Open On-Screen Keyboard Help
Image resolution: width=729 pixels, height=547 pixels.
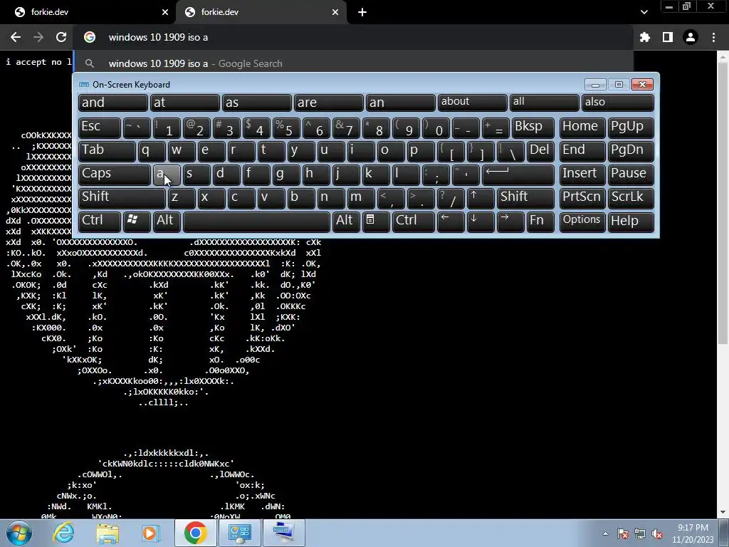pyautogui.click(x=631, y=222)
